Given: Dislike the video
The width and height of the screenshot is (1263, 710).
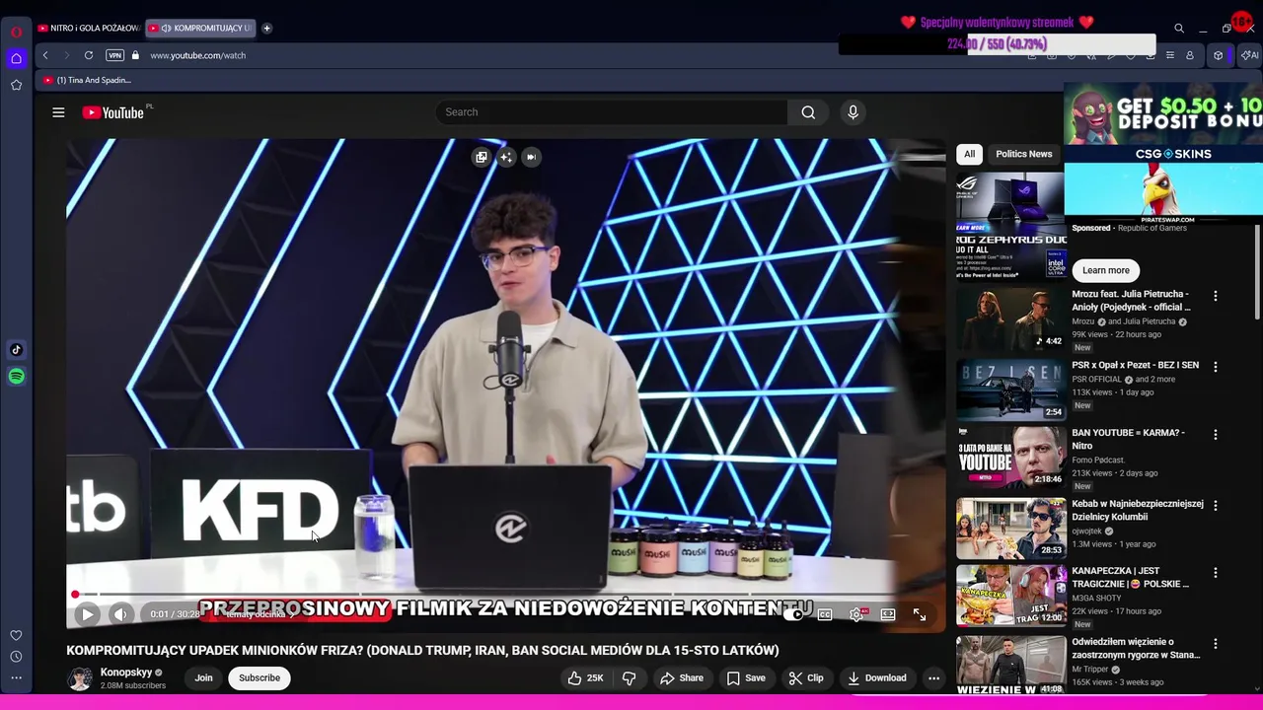Looking at the screenshot, I should click(x=629, y=677).
